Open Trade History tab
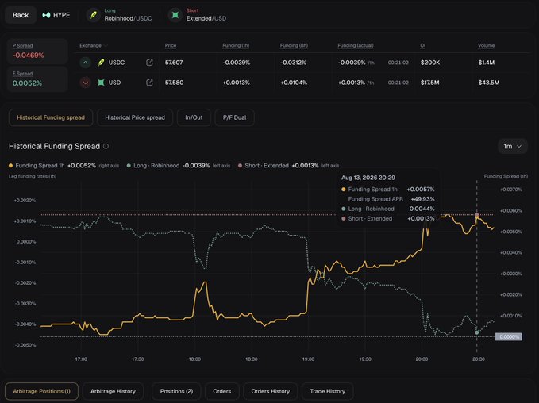539x403 pixels. coord(328,391)
